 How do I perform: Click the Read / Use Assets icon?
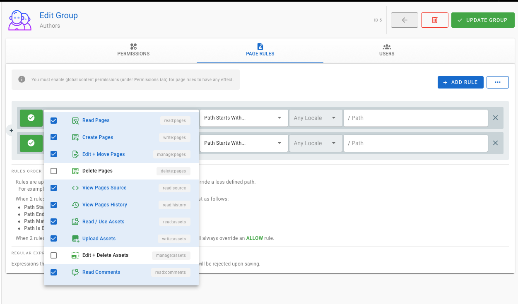pyautogui.click(x=75, y=222)
